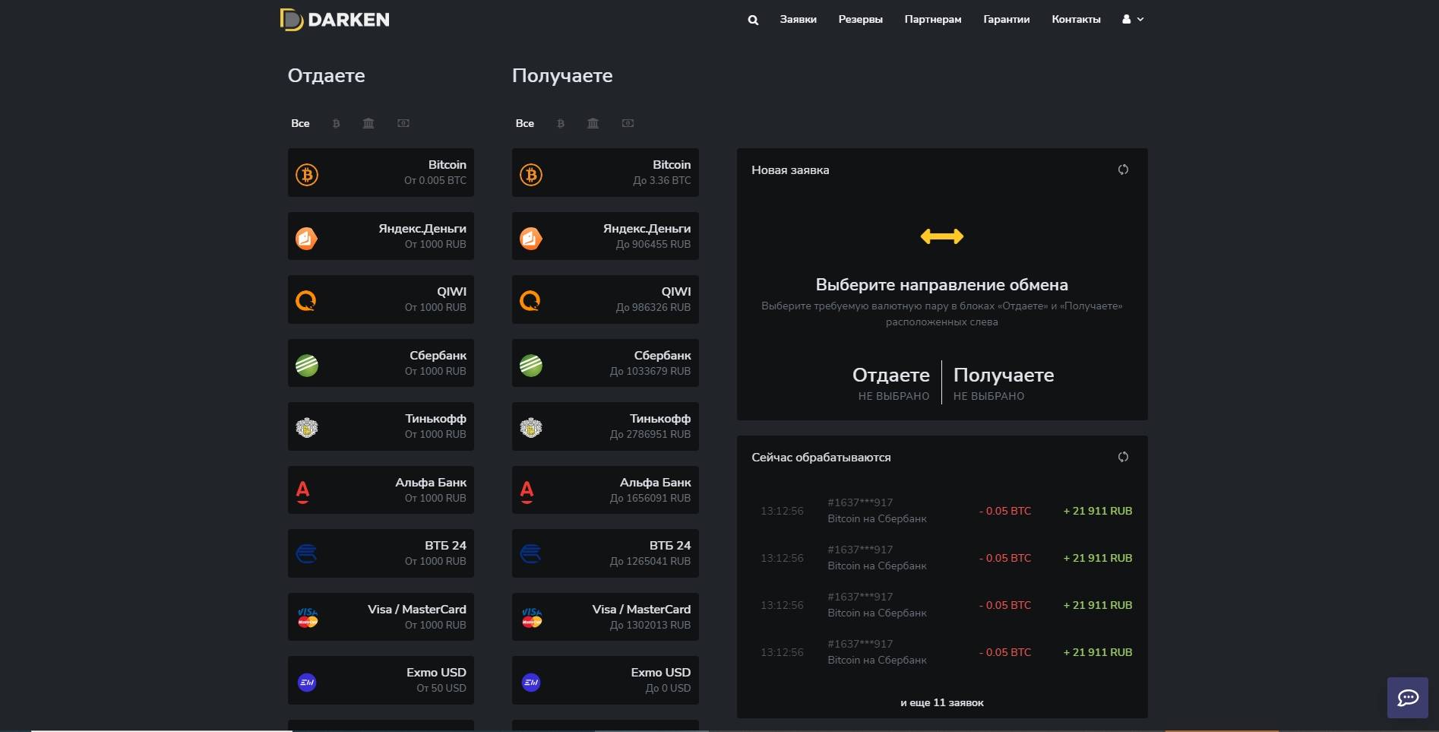Pick Visa / MasterCard До 1302013 RUB
The image size is (1439, 732).
(606, 617)
